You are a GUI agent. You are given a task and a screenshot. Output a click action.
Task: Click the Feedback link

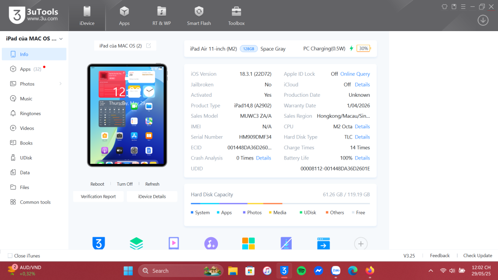(440, 256)
